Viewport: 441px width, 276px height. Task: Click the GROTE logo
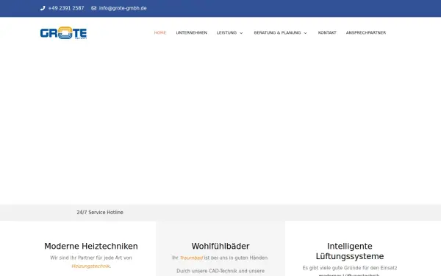63,32
